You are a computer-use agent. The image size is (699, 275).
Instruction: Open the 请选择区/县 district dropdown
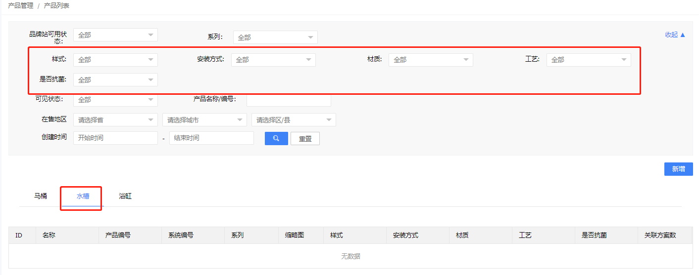click(294, 120)
